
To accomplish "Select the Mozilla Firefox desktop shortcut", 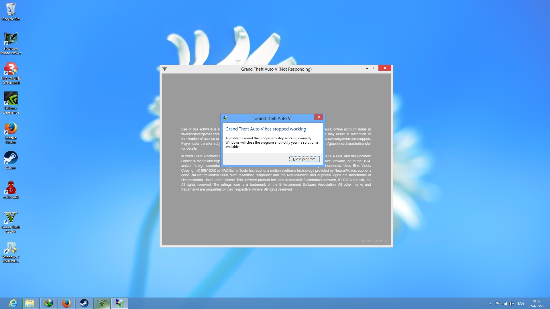I will pos(11,133).
